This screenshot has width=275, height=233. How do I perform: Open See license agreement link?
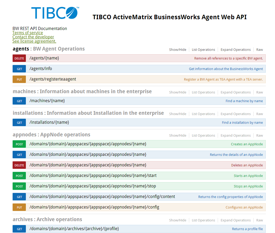[34, 41]
